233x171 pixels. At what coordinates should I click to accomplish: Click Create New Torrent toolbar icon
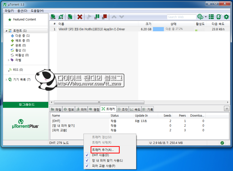click(x=70, y=17)
